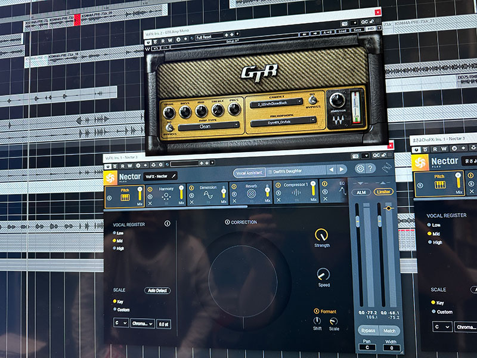Toggle the Formant power button
The width and height of the screenshot is (477, 358).
[x=317, y=311]
